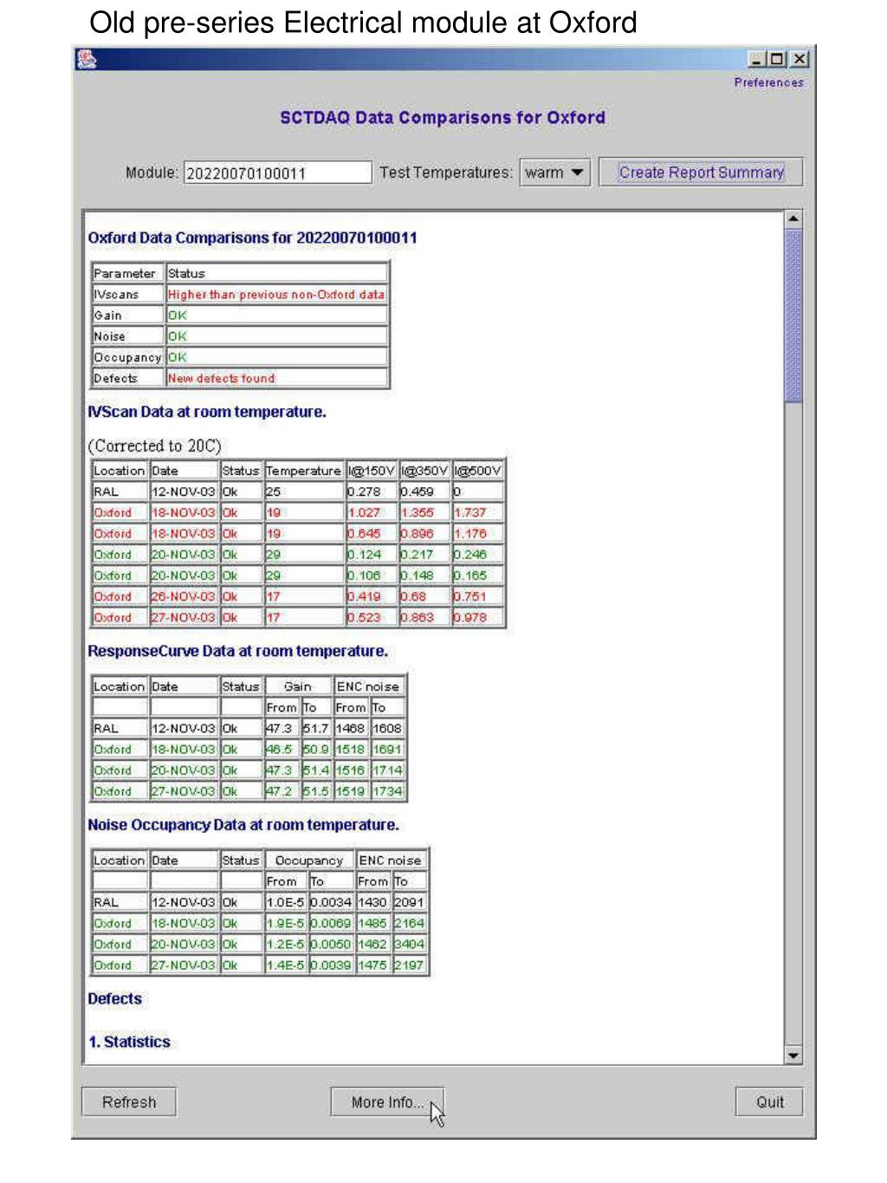Click the value 1734 in ResponseCurve table

(387, 791)
